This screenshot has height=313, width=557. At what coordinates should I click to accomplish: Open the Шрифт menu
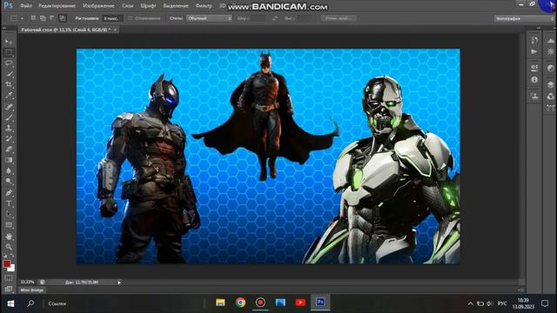click(148, 6)
